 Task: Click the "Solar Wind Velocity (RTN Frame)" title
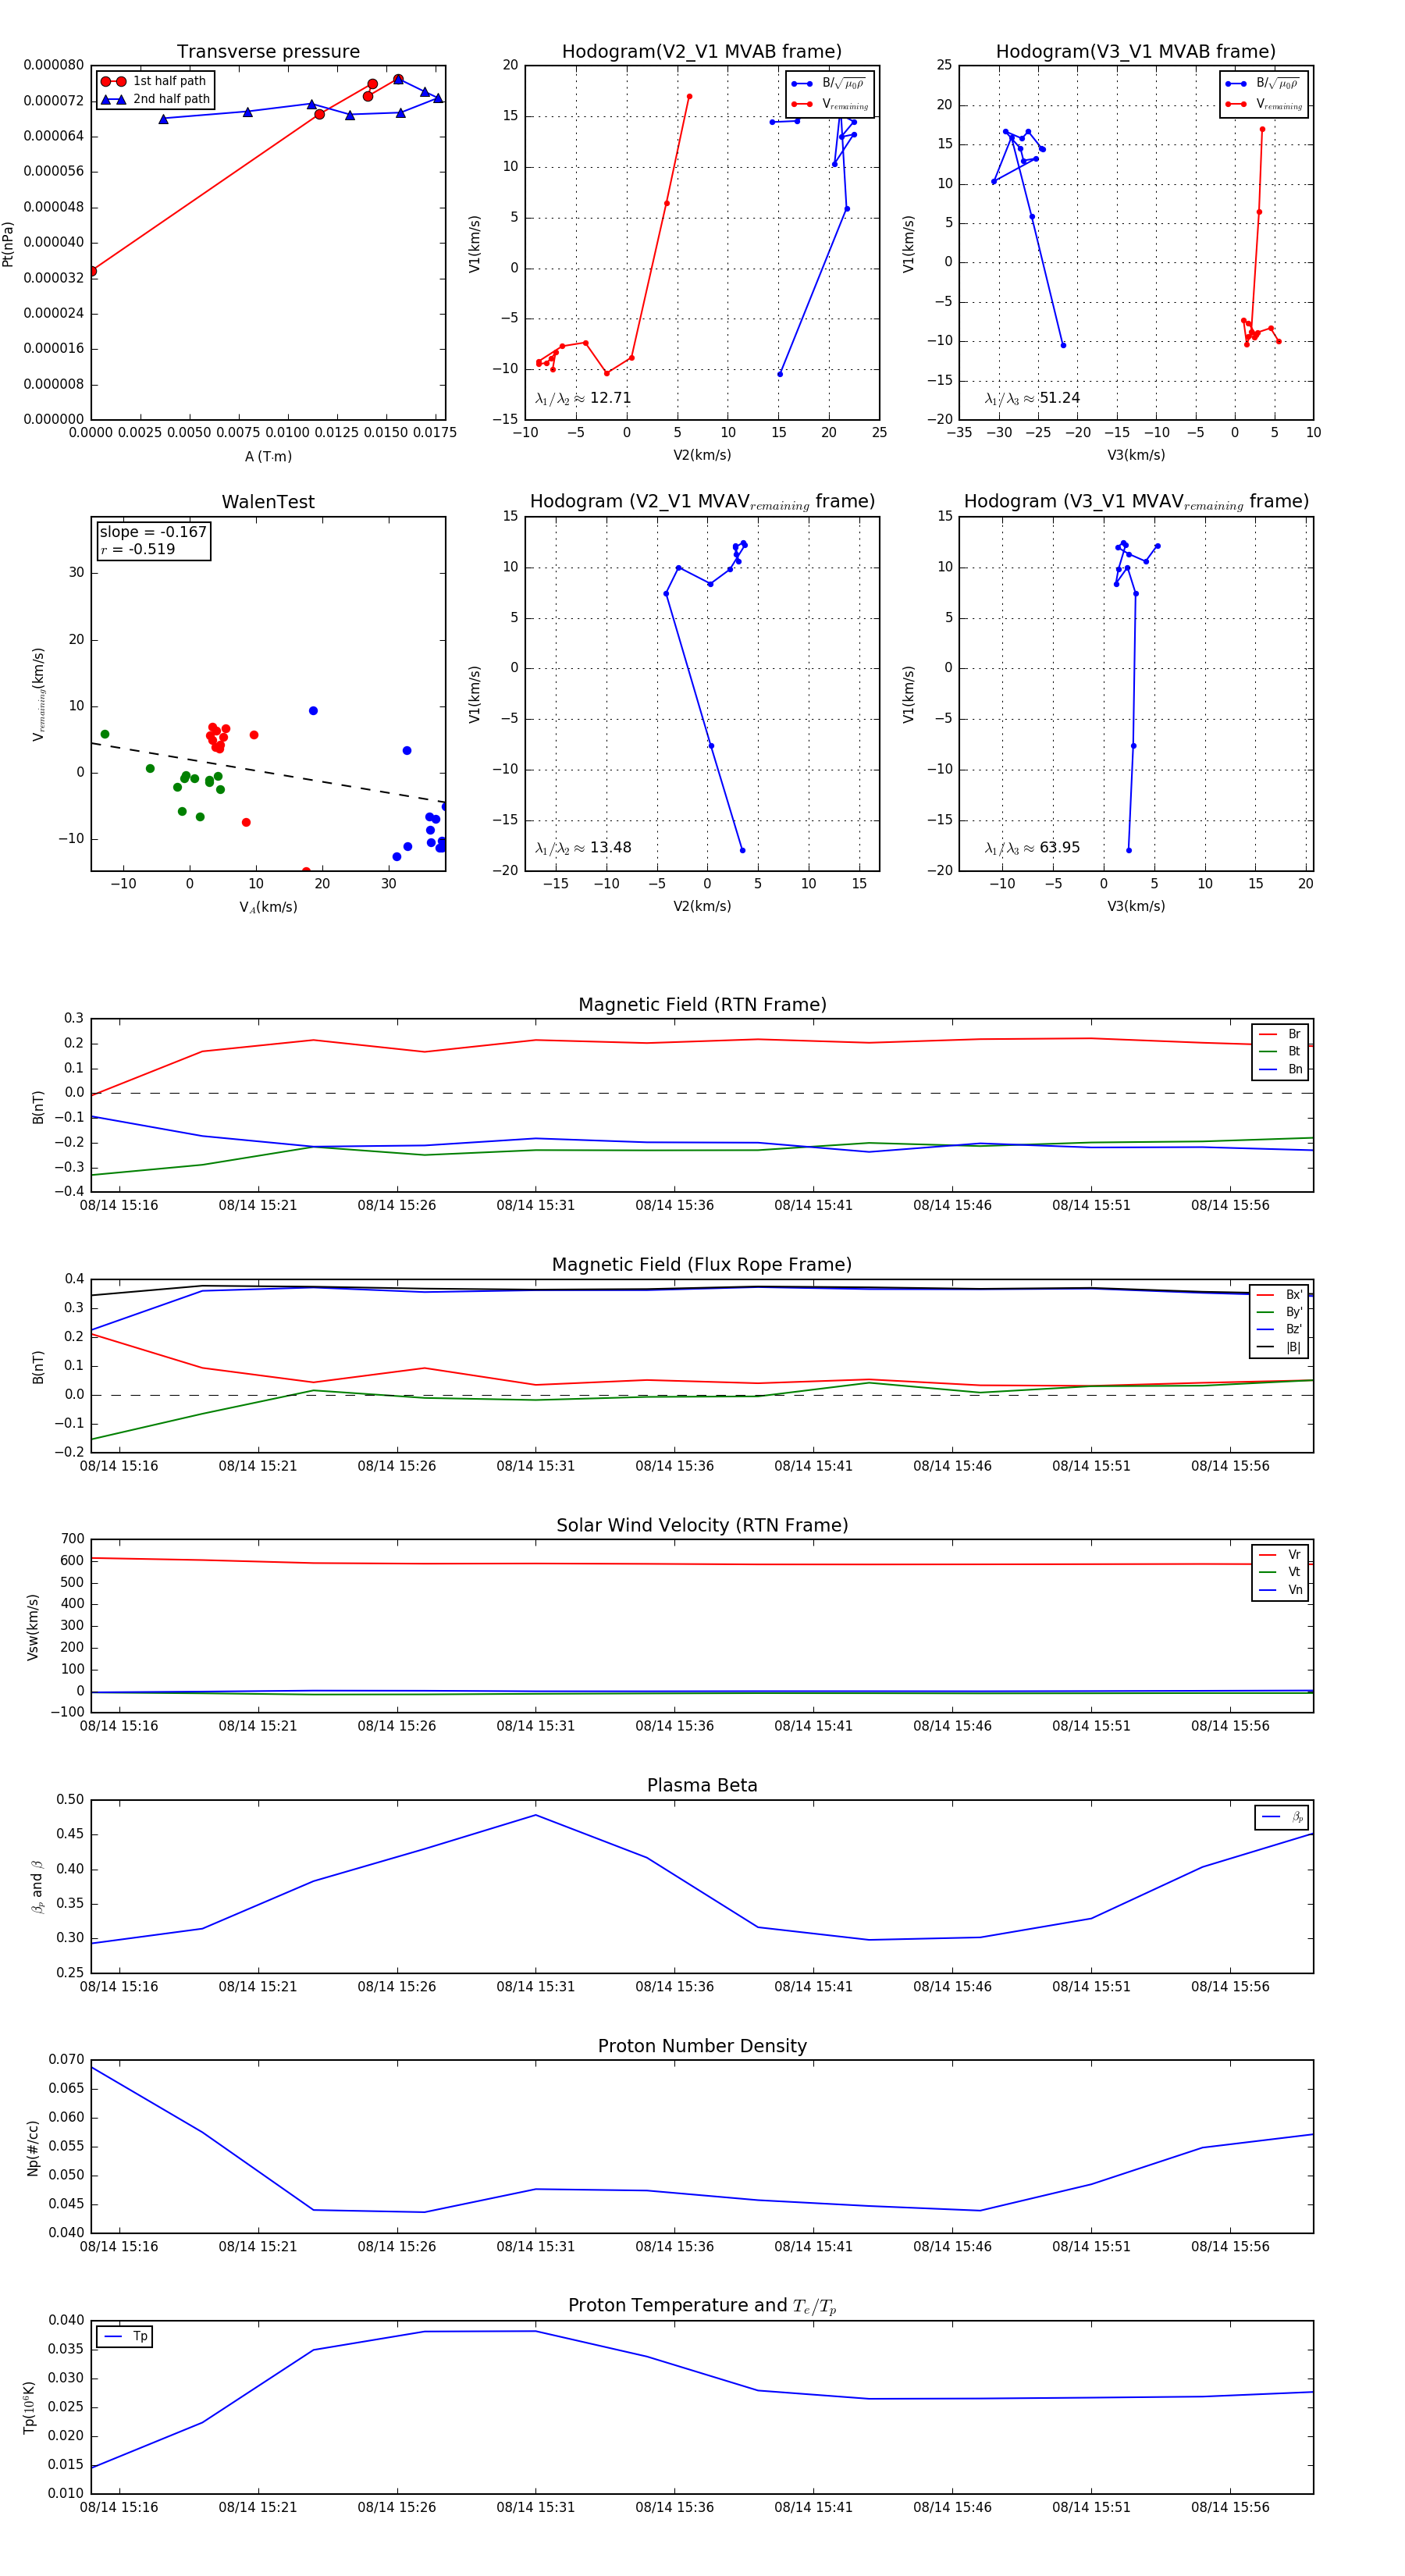tap(702, 1526)
